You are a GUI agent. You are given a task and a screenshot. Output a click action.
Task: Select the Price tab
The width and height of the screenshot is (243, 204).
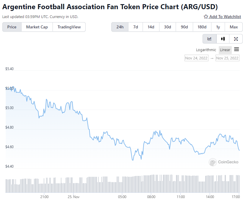(x=12, y=27)
